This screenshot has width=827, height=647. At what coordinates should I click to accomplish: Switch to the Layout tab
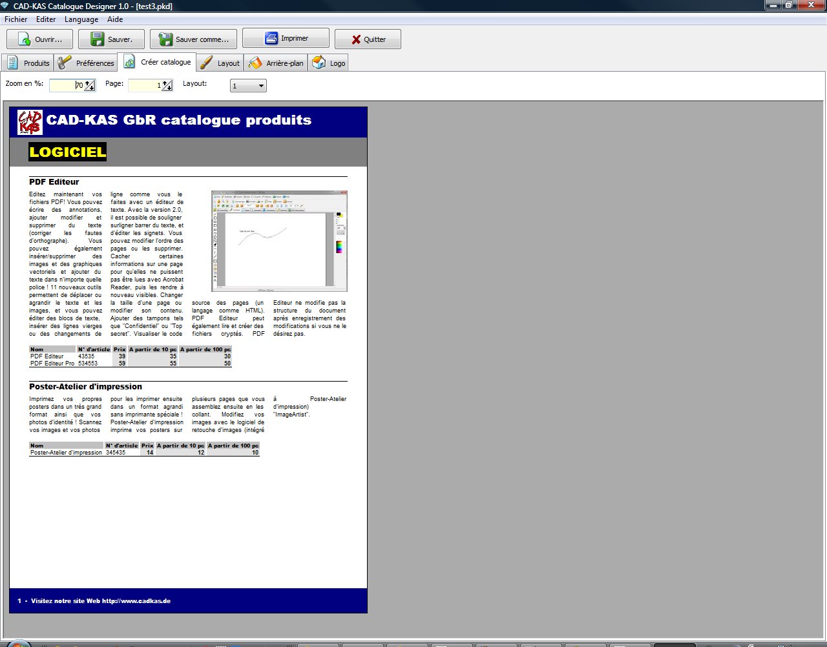[x=220, y=63]
